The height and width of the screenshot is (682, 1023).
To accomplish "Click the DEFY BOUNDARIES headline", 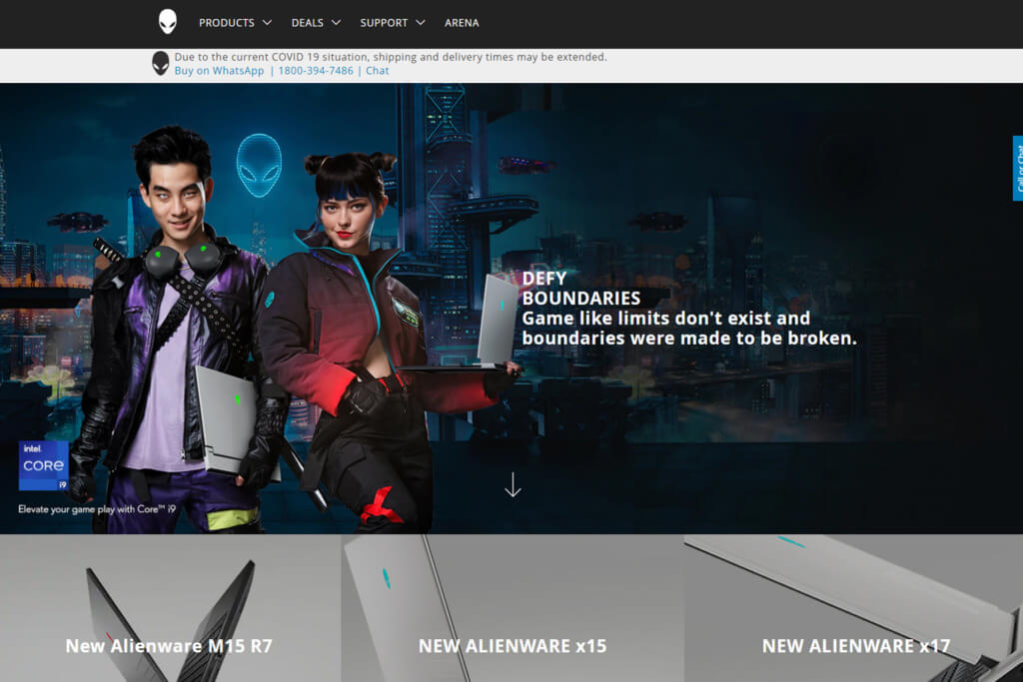I will pos(580,289).
